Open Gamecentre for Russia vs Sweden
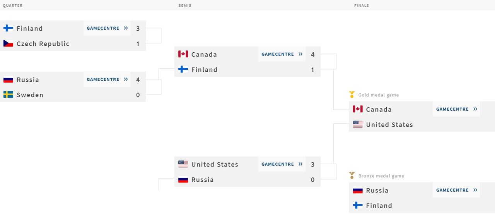 point(107,79)
